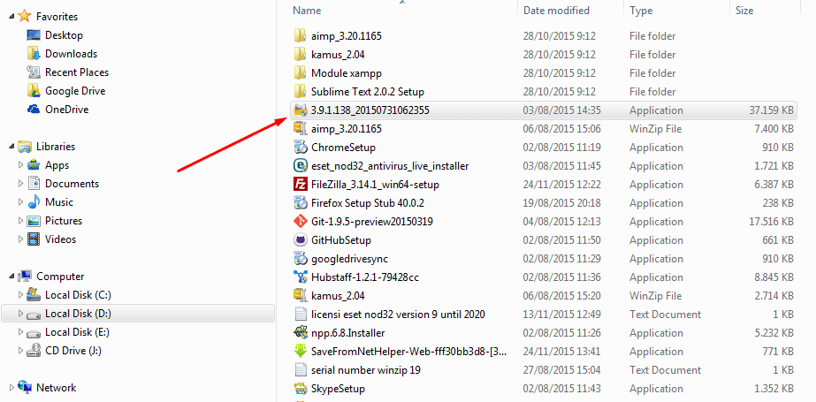Image resolution: width=816 pixels, height=402 pixels.
Task: Click the kamus_2.04 folder icon
Action: tap(300, 55)
